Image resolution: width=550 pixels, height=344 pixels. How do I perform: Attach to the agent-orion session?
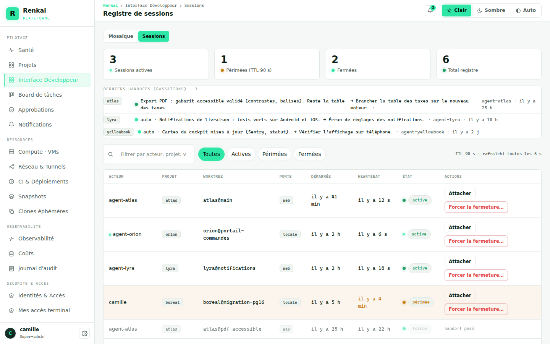click(x=460, y=227)
